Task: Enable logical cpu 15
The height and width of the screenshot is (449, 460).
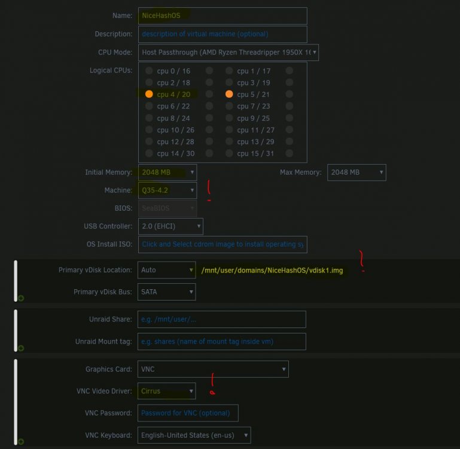Action: (229, 153)
